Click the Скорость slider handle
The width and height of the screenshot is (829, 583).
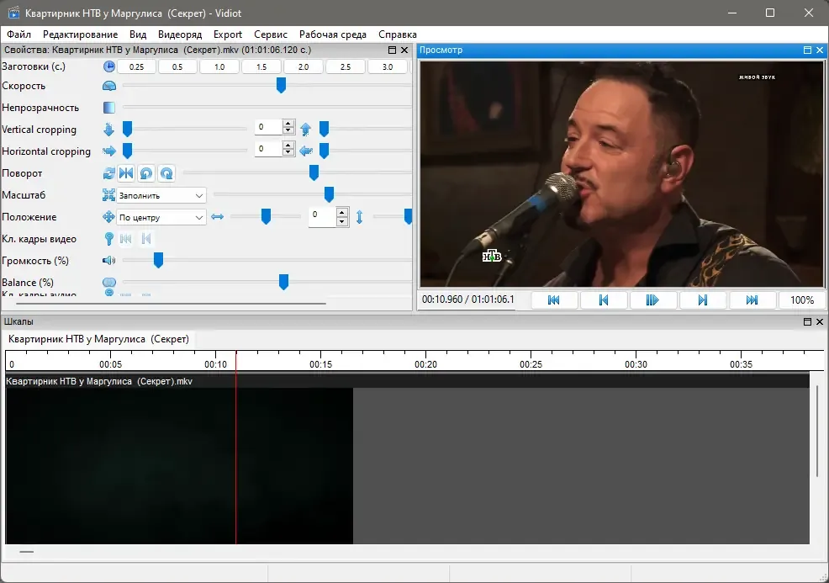(282, 85)
